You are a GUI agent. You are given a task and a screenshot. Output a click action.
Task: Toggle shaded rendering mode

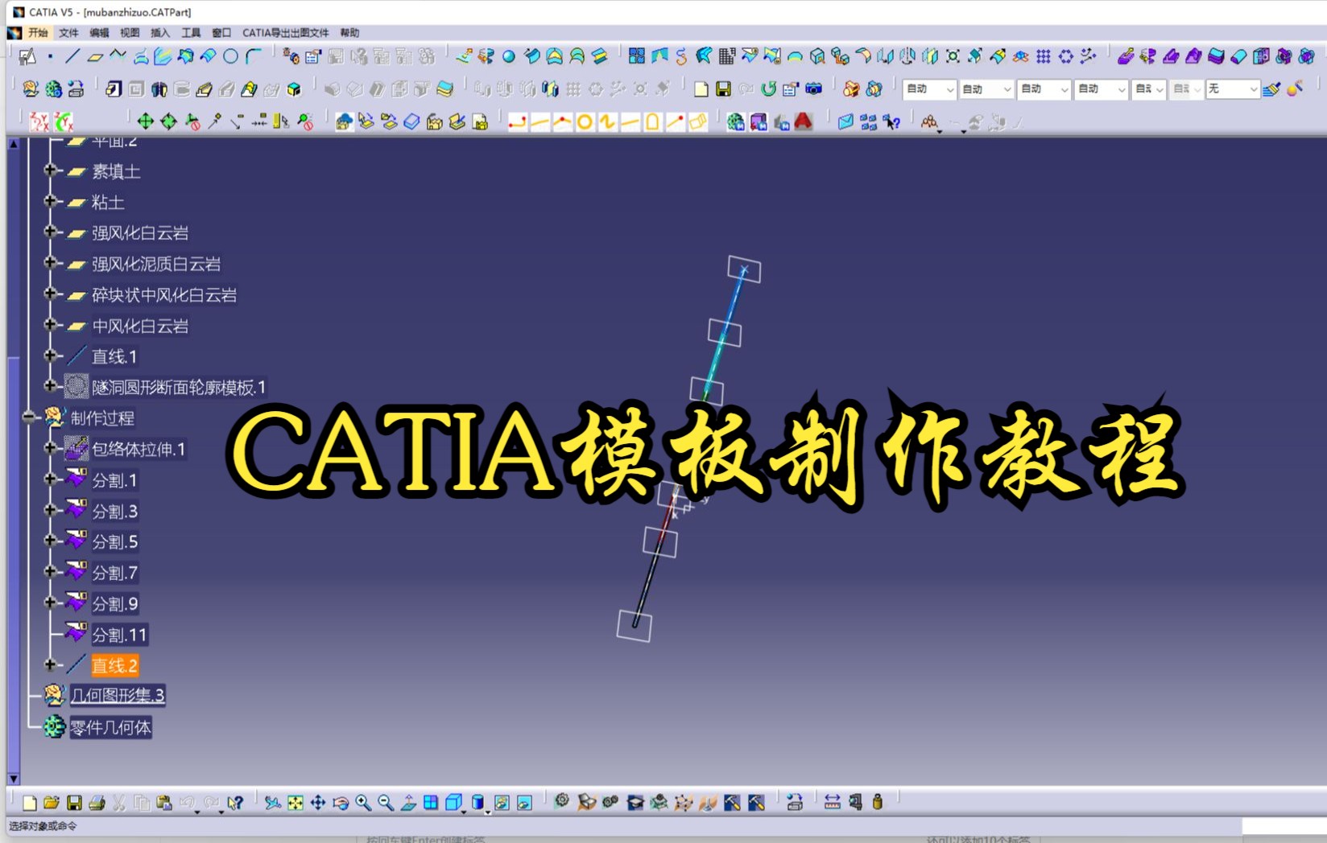pos(477,802)
